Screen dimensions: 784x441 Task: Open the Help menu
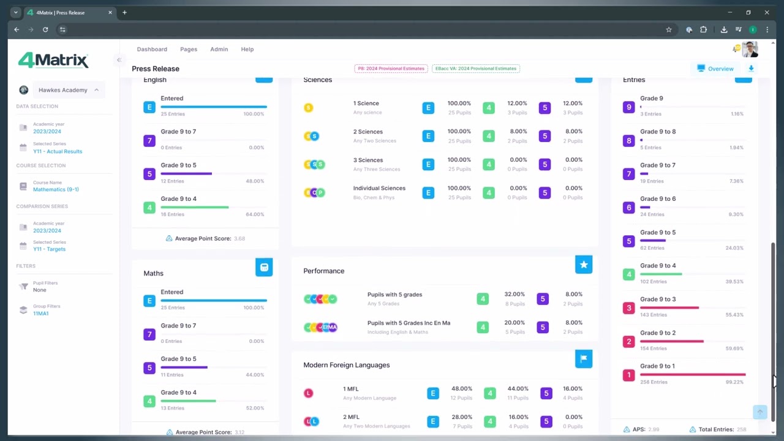point(247,49)
